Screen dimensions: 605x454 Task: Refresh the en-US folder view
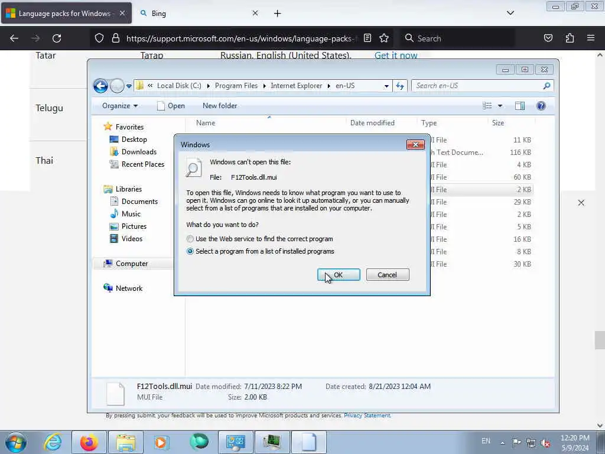[400, 86]
